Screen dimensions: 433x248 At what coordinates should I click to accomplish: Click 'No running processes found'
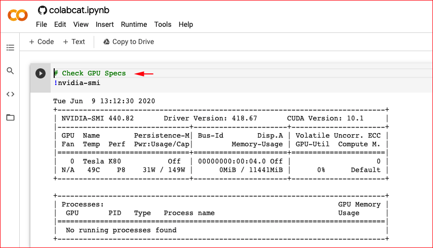click(121, 230)
